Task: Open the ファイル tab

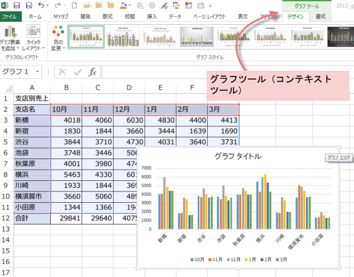Action: (x=9, y=17)
